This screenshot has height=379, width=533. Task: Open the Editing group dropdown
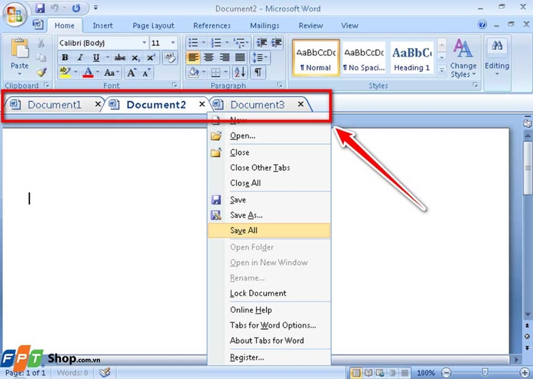click(497, 59)
